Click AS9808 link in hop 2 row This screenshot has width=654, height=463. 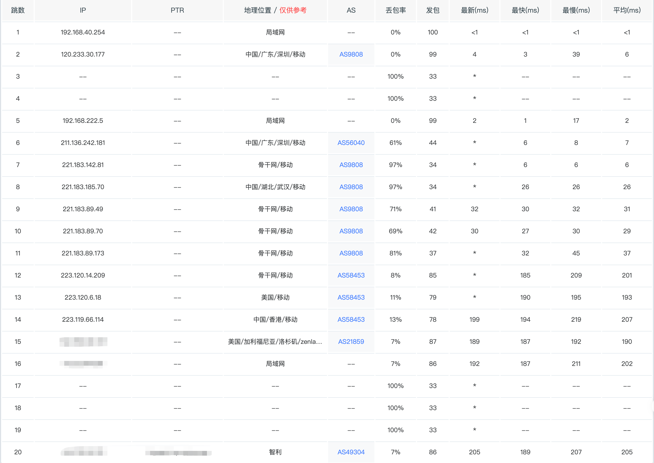coord(351,54)
